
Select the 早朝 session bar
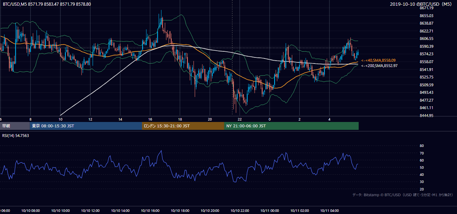pyautogui.click(x=15, y=126)
